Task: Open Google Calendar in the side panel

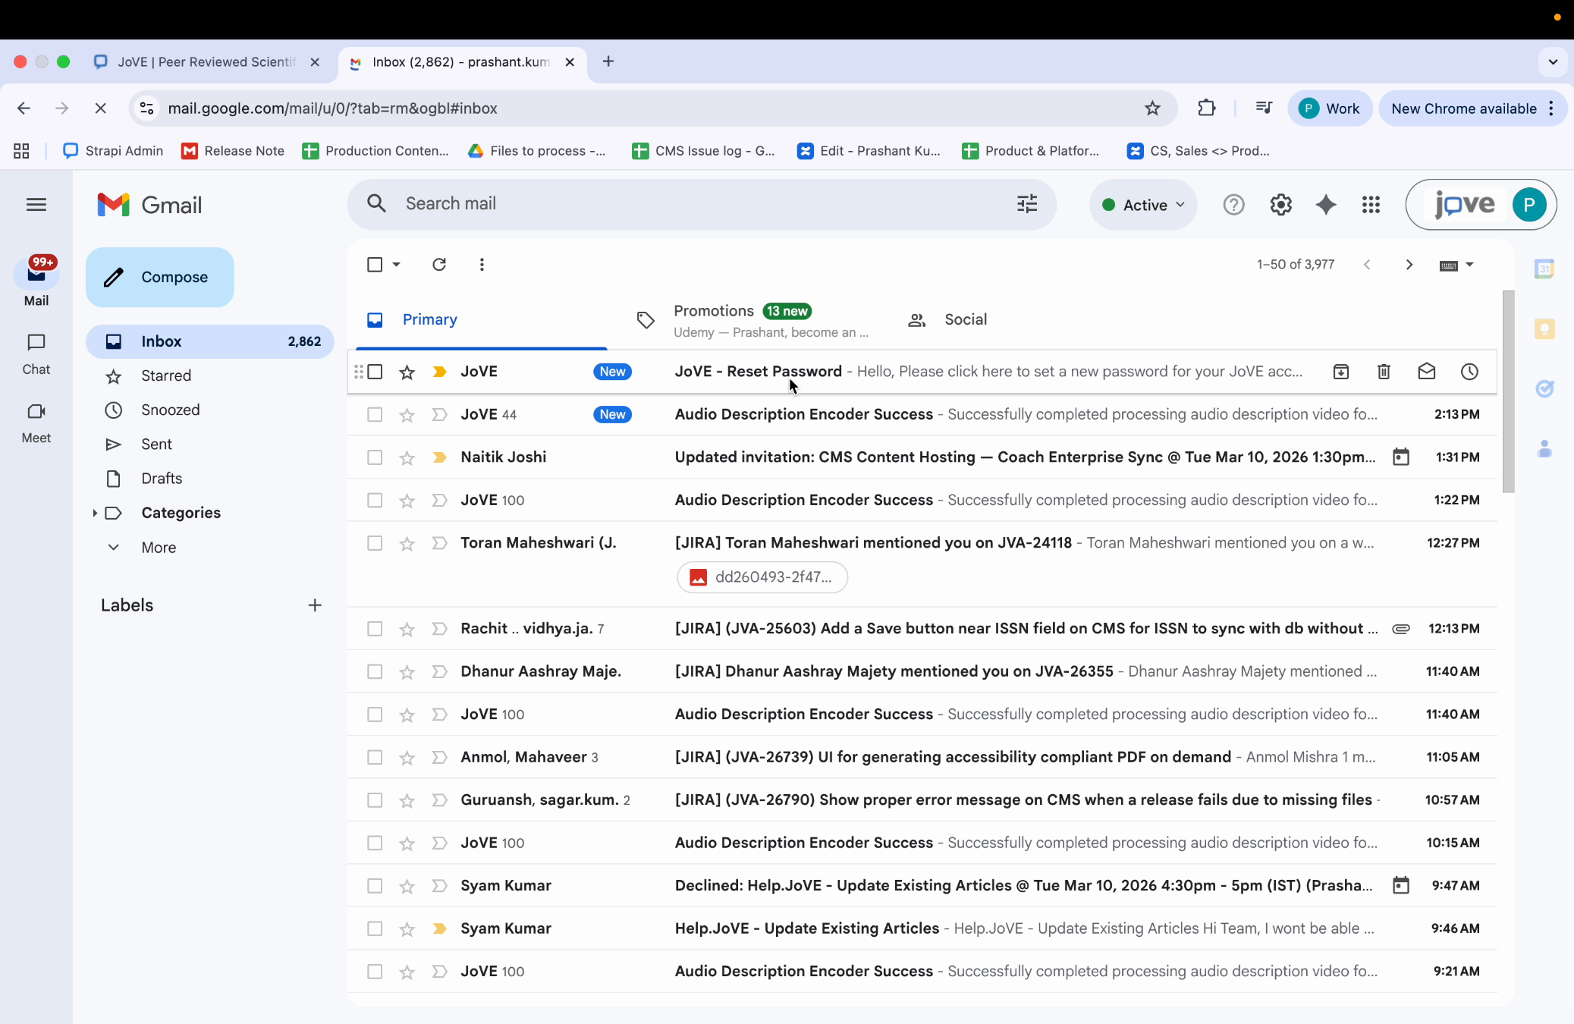Action: (1546, 269)
